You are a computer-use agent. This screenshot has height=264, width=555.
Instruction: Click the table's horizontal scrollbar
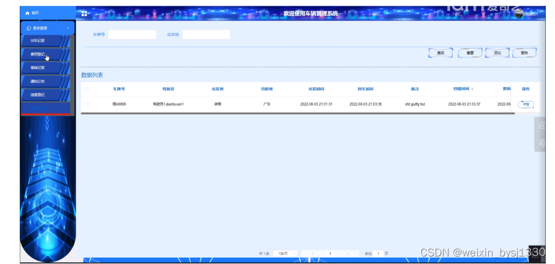coord(298,113)
